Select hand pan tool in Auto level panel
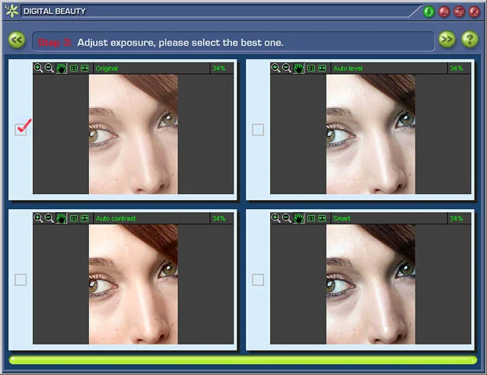Viewport: 487px width, 375px height. point(299,68)
